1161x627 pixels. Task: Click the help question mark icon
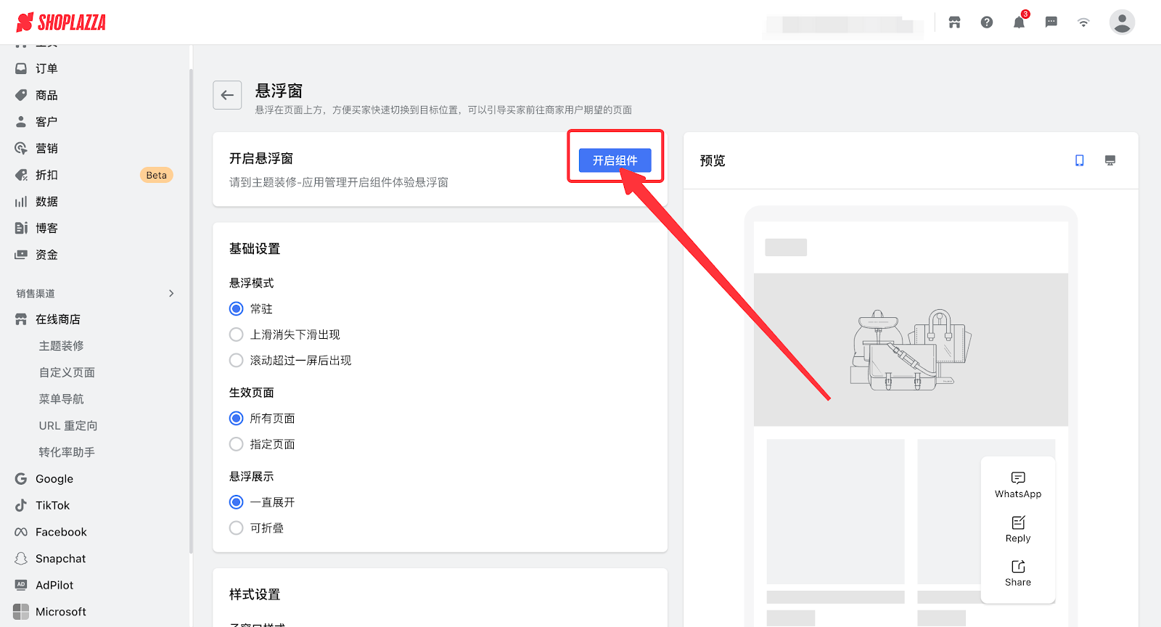987,22
